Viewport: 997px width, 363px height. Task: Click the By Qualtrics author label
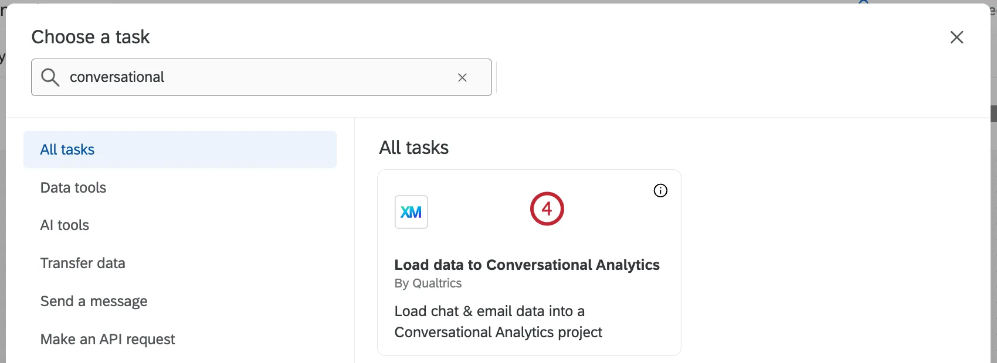pos(428,283)
